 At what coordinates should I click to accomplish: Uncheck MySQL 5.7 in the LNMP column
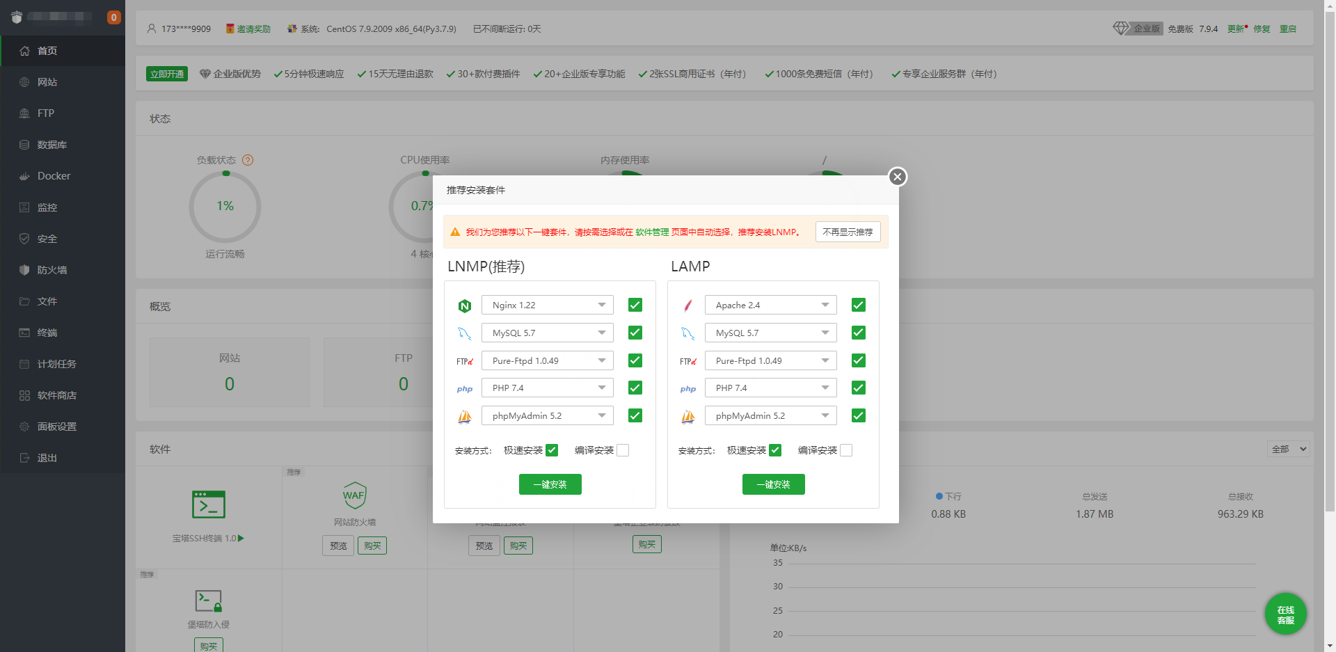pyautogui.click(x=635, y=333)
